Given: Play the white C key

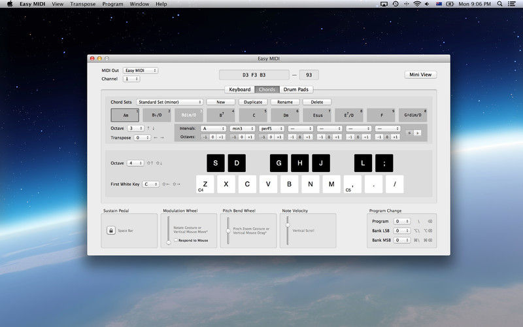Looking at the screenshot, I should tap(247, 184).
